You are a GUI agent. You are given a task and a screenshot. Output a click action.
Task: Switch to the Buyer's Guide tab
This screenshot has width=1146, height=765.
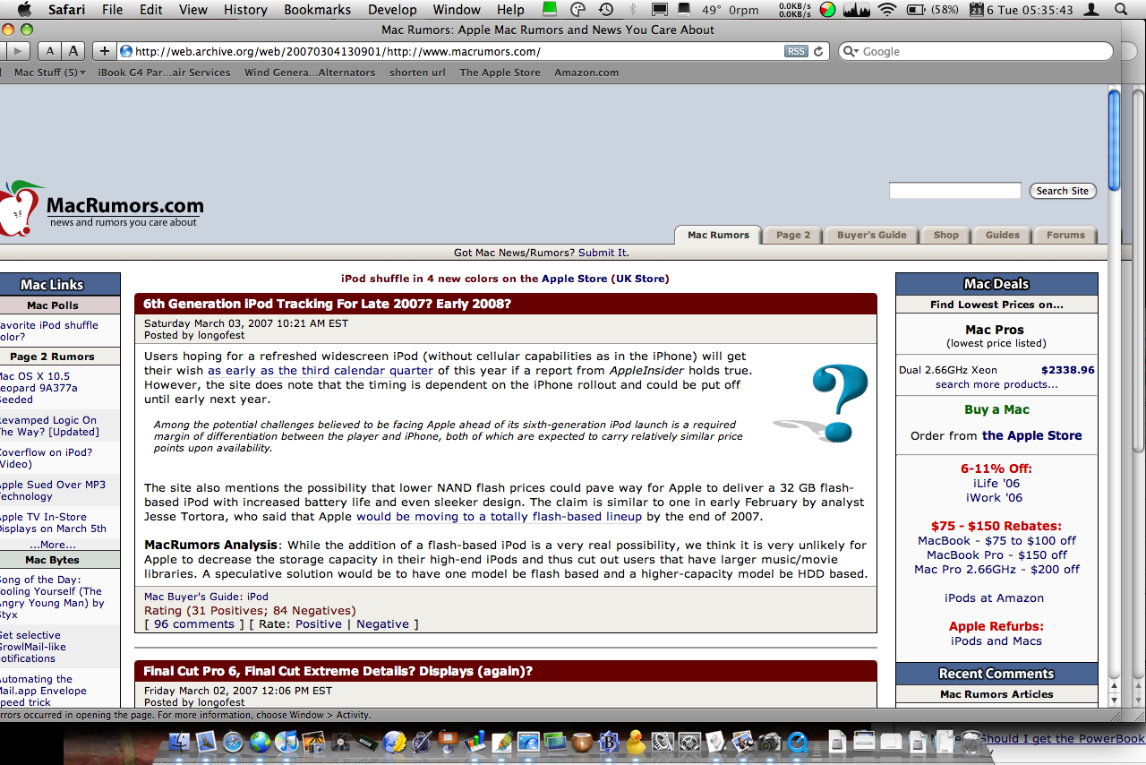[x=871, y=235]
